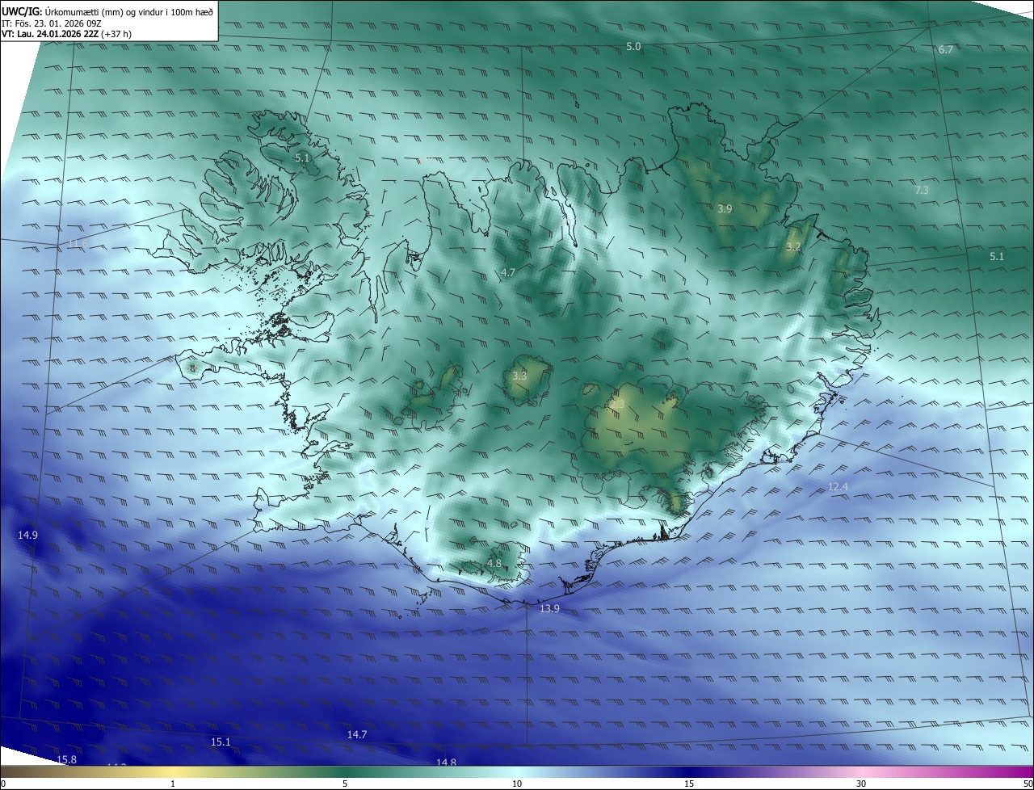This screenshot has height=790, width=1034.
Task: Click the color scale tick labeled 15
Action: coord(689,784)
